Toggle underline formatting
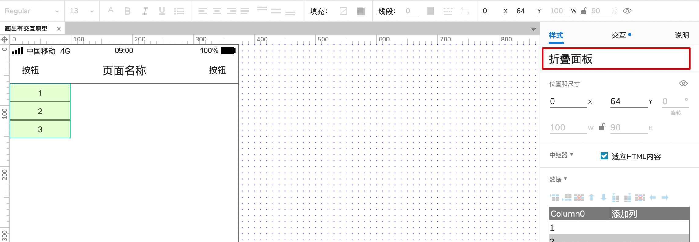 point(162,11)
